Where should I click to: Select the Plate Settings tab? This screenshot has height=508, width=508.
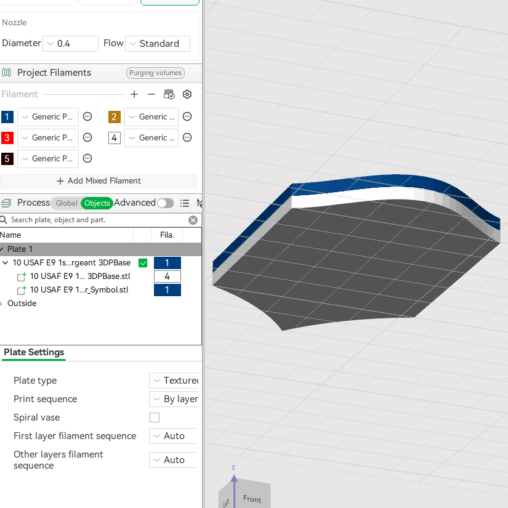(34, 352)
